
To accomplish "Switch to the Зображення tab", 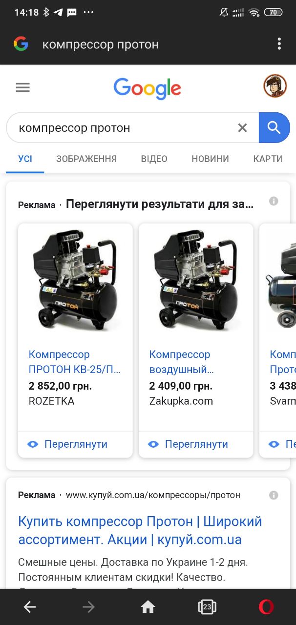I will (86, 159).
